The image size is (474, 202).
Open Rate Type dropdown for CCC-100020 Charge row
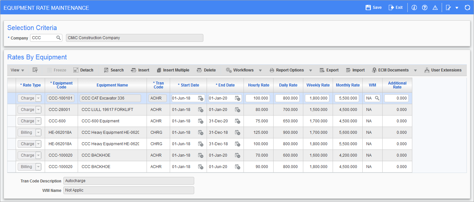pos(39,155)
